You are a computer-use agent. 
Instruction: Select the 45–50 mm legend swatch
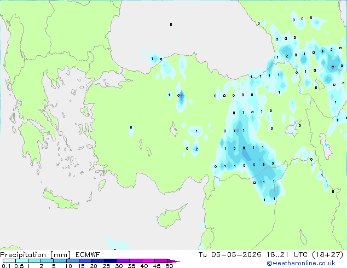click(x=161, y=261)
